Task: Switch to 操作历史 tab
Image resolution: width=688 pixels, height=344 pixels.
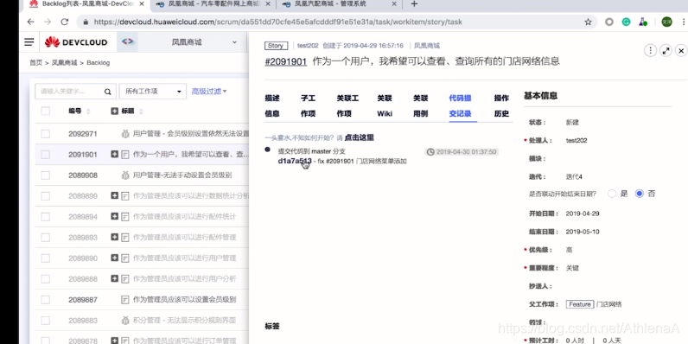Action: 501,105
